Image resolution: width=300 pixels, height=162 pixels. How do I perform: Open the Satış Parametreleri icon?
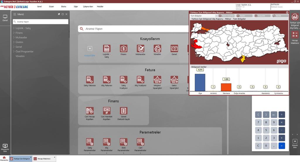[x=90, y=142]
